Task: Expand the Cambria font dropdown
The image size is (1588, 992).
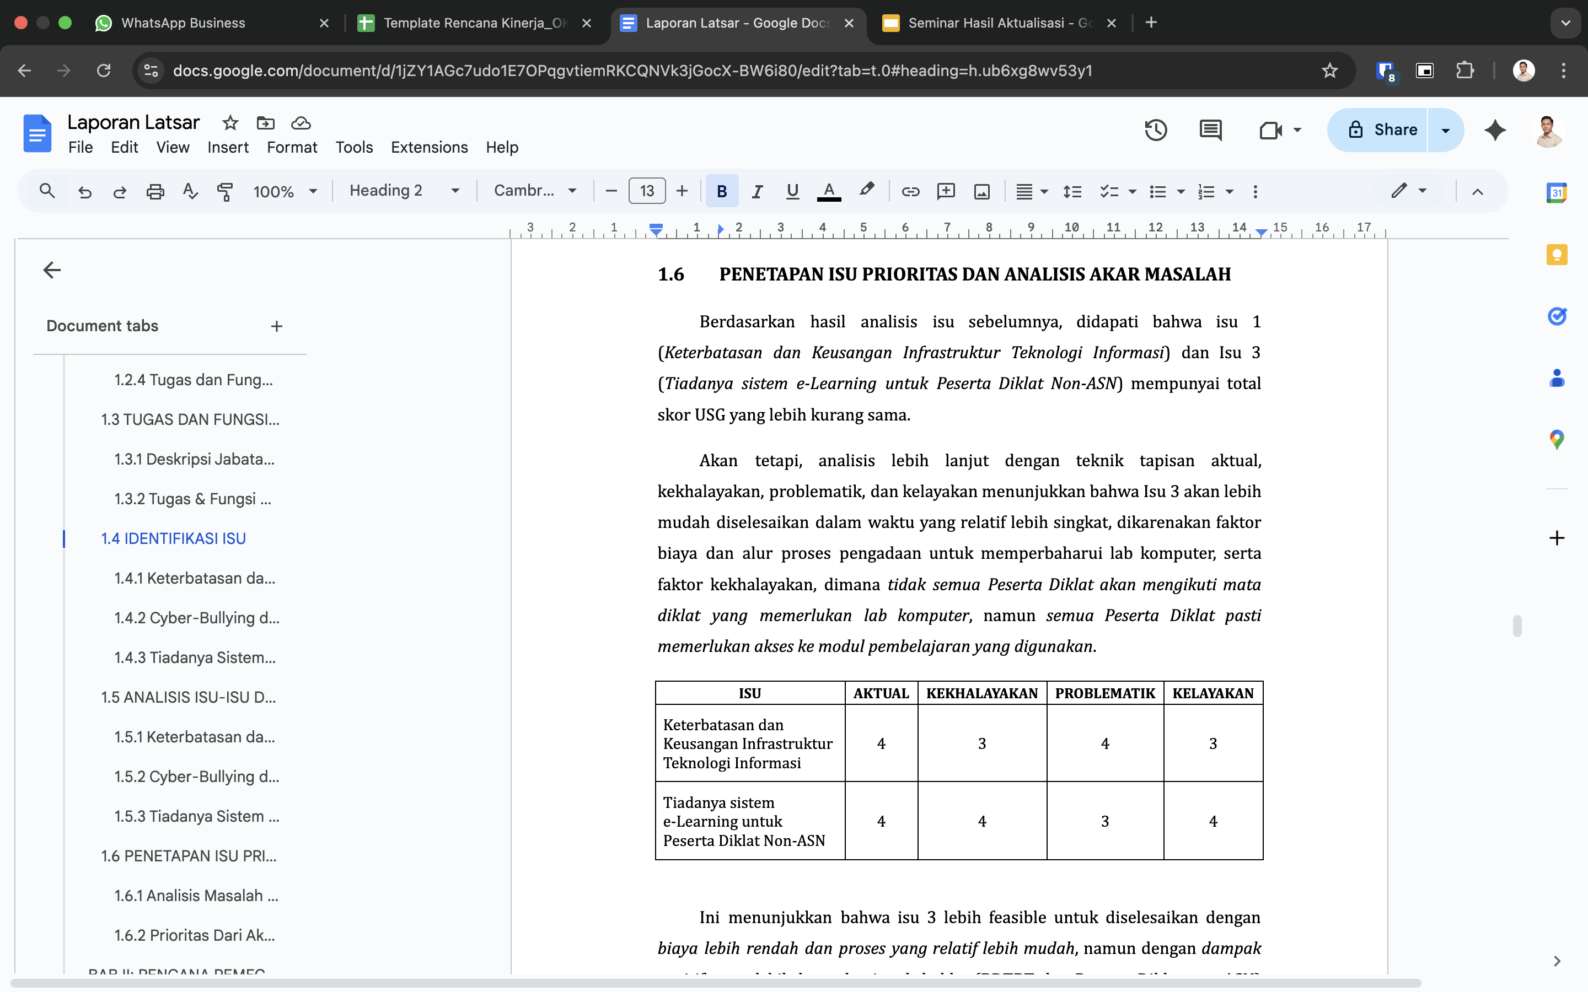Action: tap(535, 191)
